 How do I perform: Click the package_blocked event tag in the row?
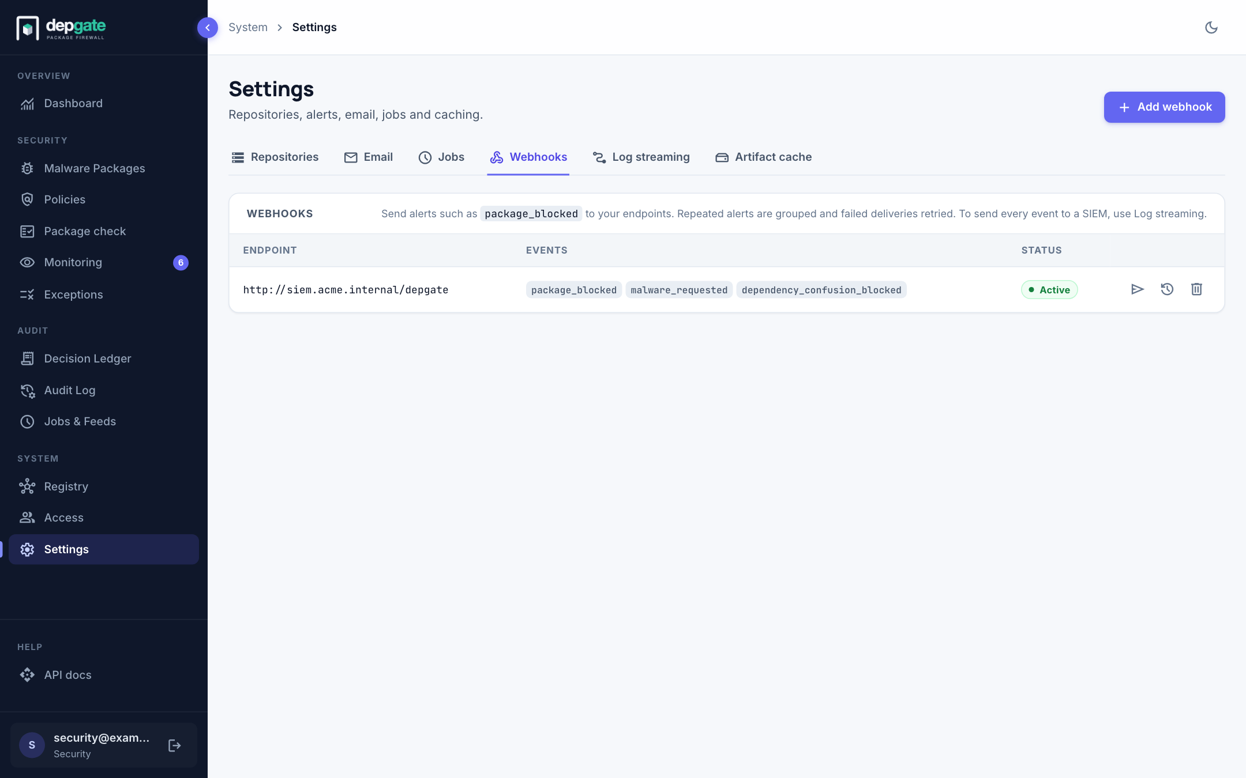point(574,290)
